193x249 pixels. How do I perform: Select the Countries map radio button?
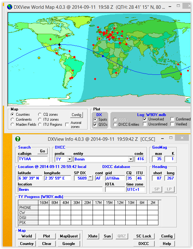[12, 114]
